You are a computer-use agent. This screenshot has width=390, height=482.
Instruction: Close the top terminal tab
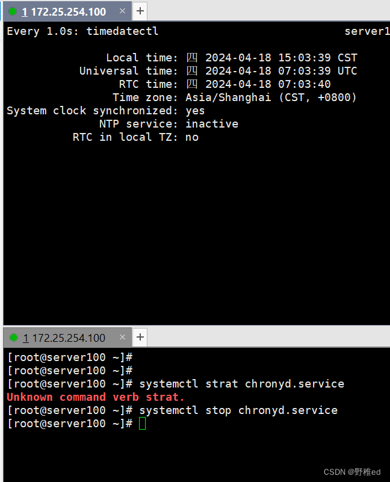pos(123,10)
